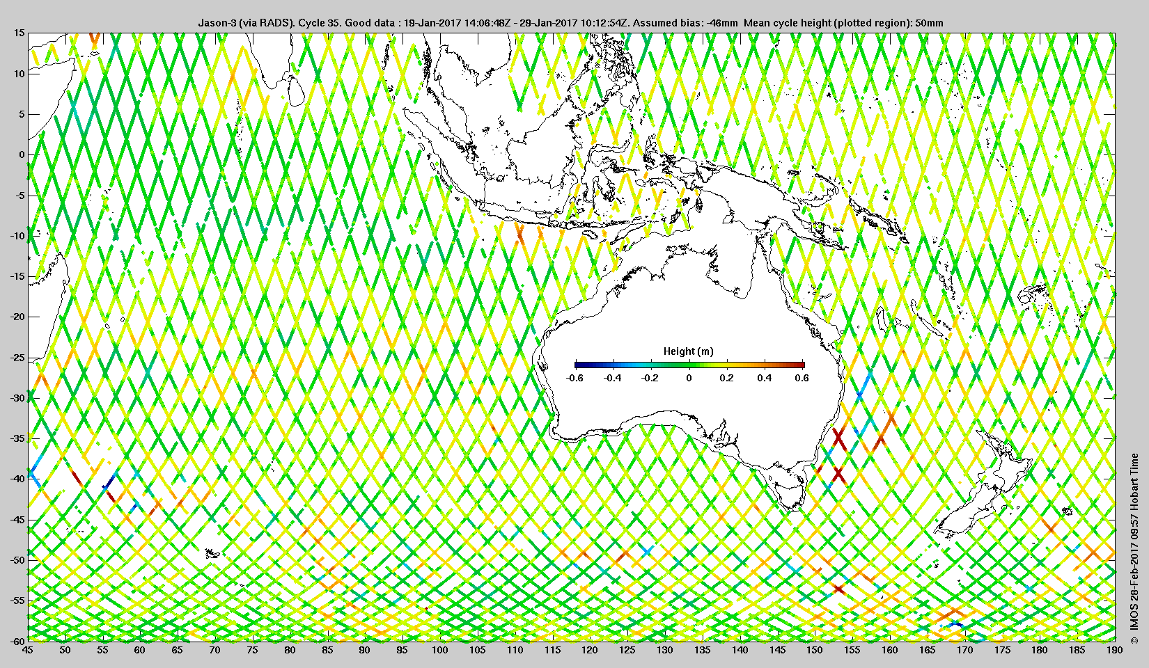Click longitude axis label 60
1149x668 pixels.
140,650
